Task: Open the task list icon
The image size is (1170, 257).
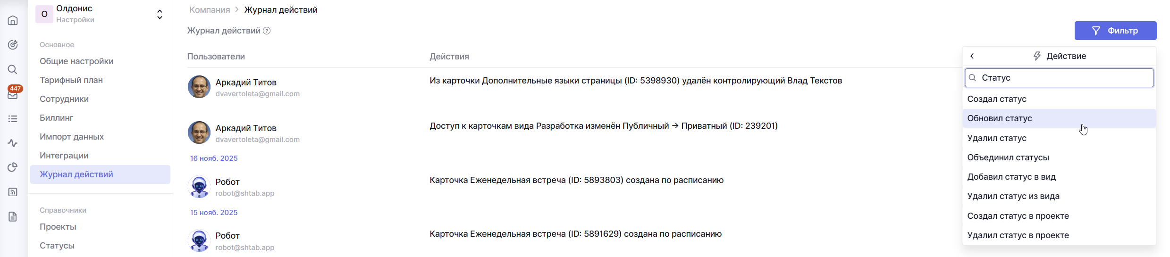Action: 13,119
